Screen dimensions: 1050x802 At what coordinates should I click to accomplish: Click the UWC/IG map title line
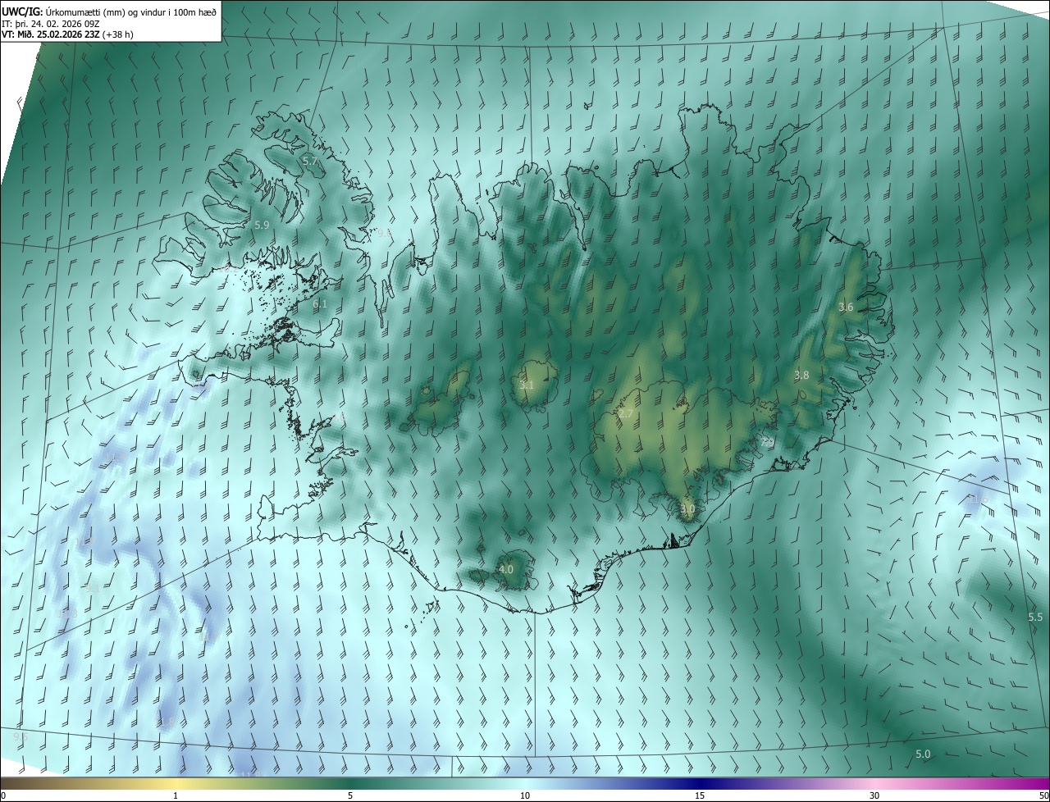tap(109, 11)
